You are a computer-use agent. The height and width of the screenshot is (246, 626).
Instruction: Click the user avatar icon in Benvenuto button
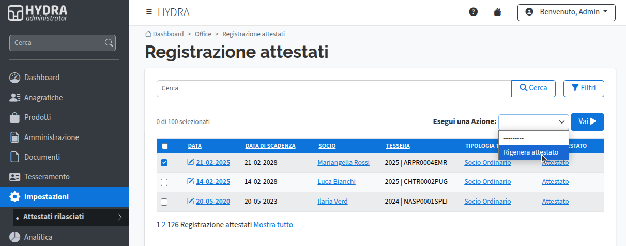click(x=529, y=12)
